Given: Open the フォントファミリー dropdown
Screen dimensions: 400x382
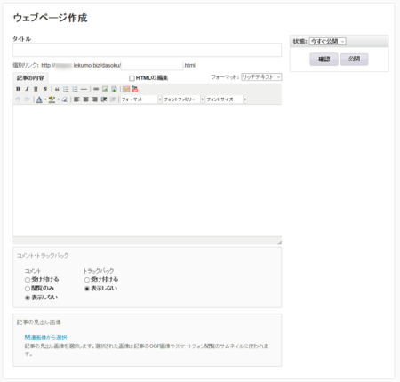Looking at the screenshot, I should 184,99.
